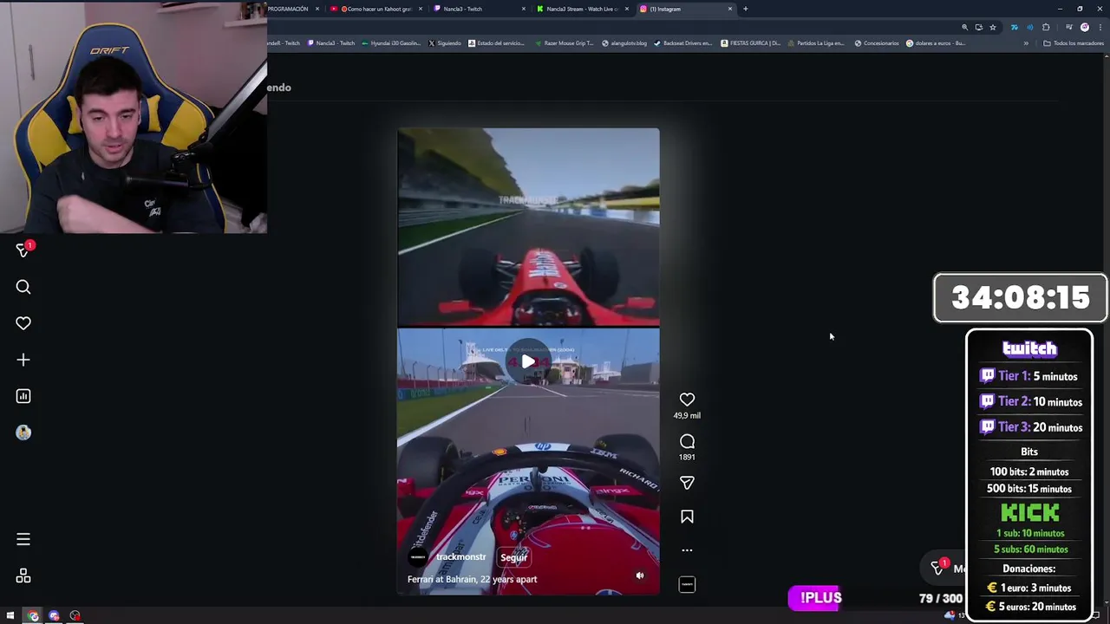Open notifications heart icon in sidebar
Viewport: 1110px width, 624px height.
pos(23,323)
